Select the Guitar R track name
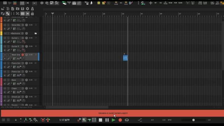224x126 pixels. pos(15,47)
